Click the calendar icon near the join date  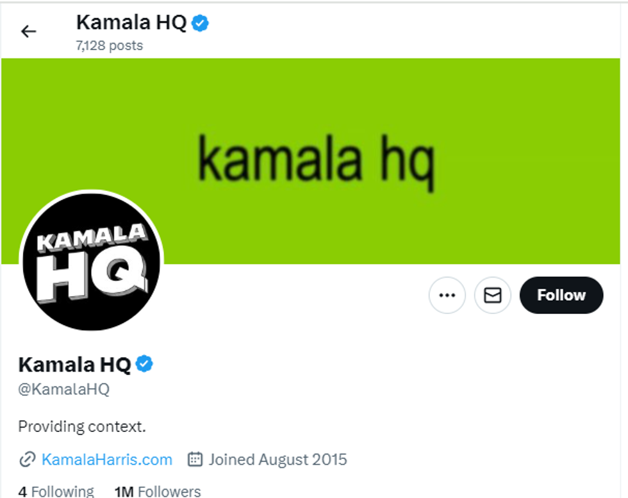(x=195, y=459)
